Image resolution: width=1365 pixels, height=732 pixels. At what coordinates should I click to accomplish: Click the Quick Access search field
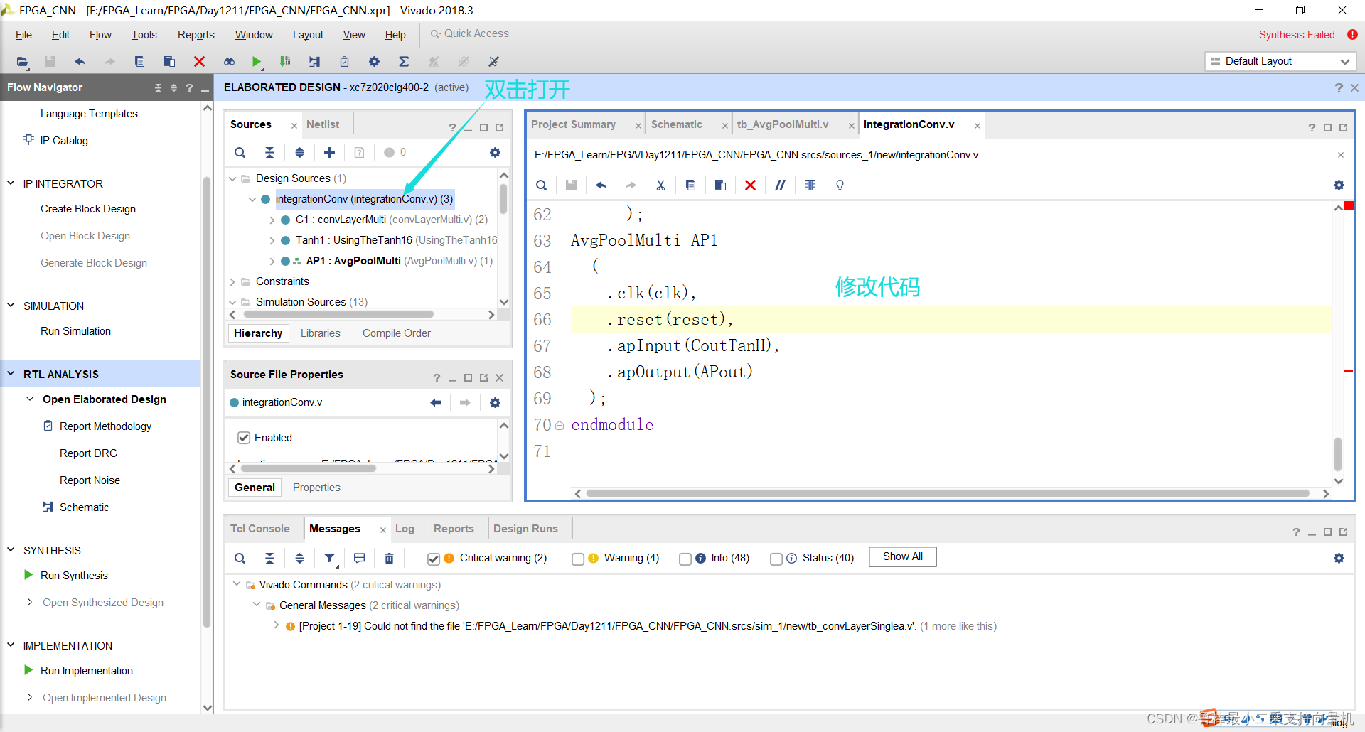(494, 33)
